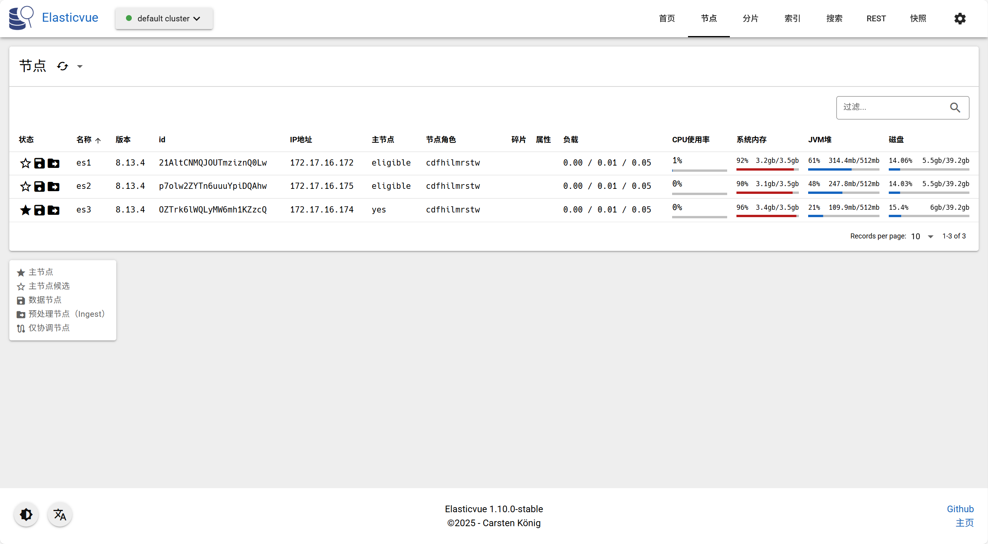Open the 主页 footer link
This screenshot has height=544, width=988.
[x=964, y=523]
